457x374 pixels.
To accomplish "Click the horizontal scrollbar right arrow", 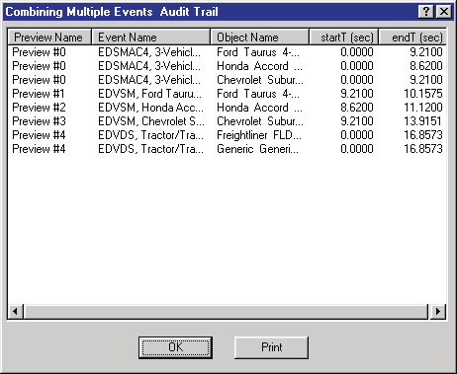I will (438, 311).
